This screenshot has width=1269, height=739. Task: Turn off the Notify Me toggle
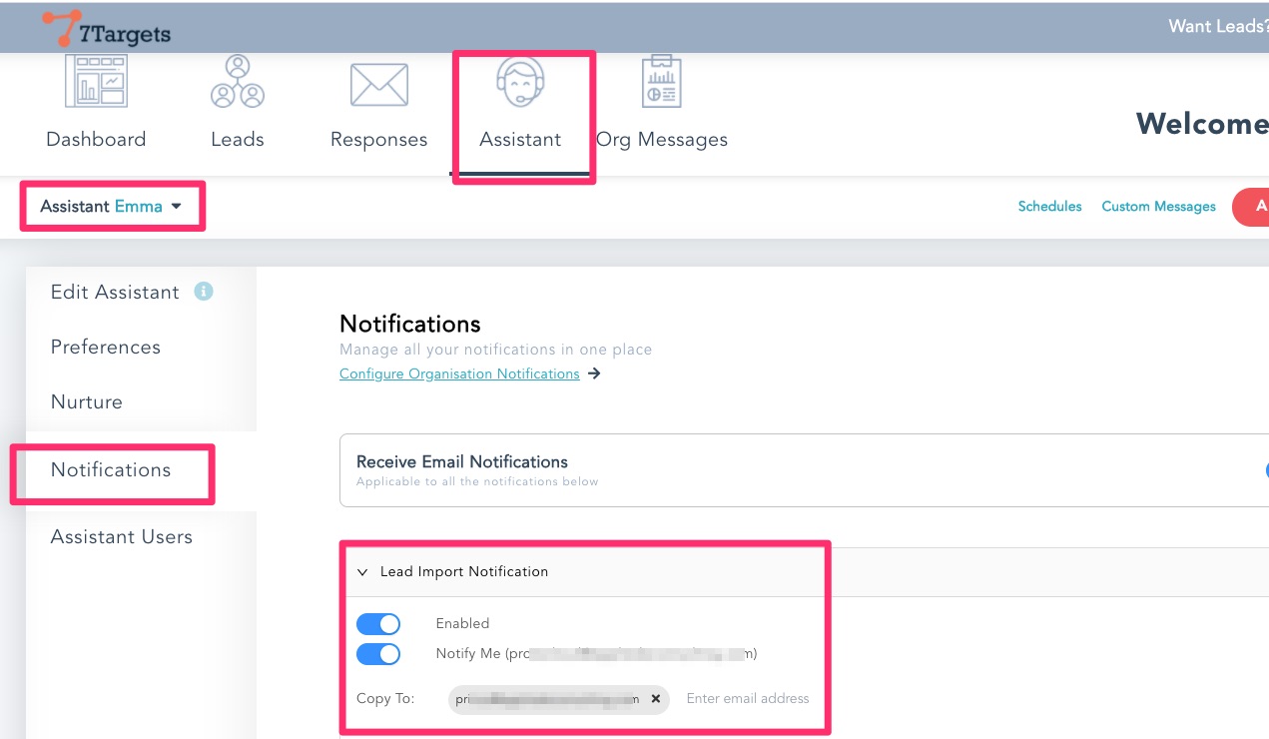pyautogui.click(x=378, y=654)
